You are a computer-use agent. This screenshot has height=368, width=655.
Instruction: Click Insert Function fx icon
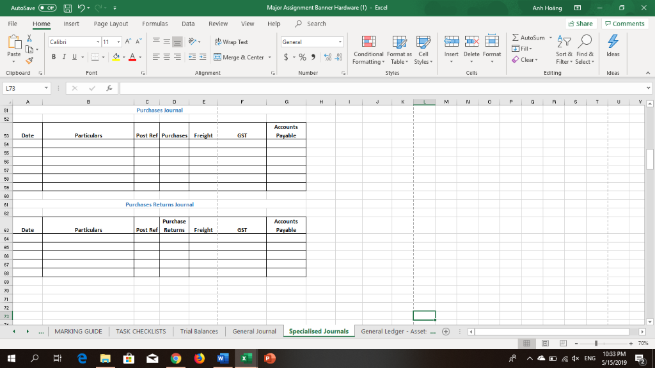(x=109, y=88)
